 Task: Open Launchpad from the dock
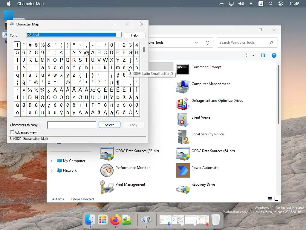coord(103,220)
